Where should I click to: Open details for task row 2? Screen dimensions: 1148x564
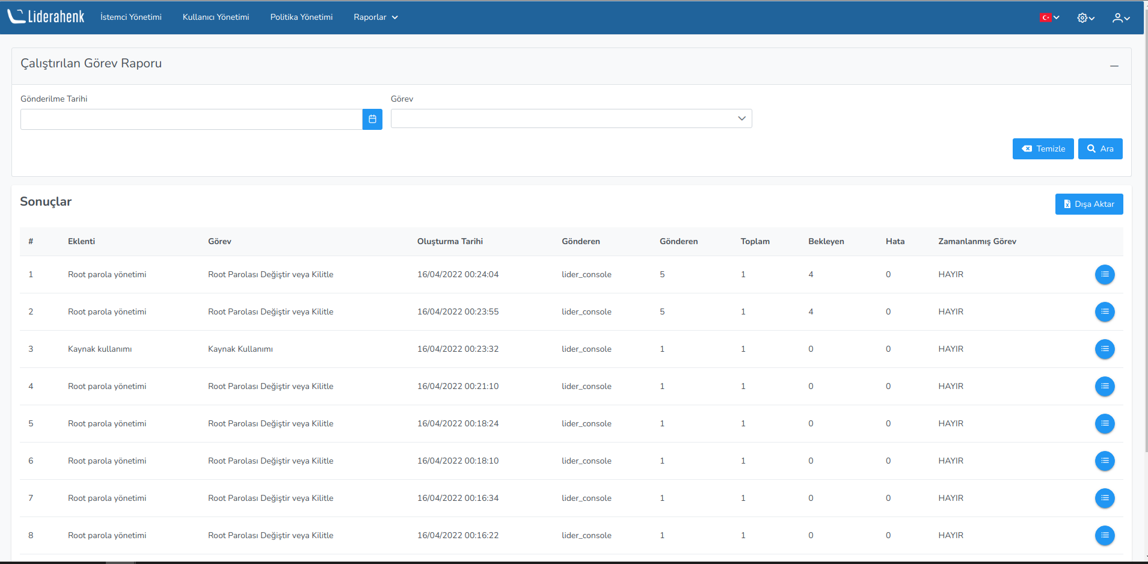(x=1105, y=312)
